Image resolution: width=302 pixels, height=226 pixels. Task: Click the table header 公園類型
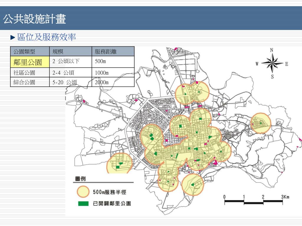pyautogui.click(x=30, y=51)
